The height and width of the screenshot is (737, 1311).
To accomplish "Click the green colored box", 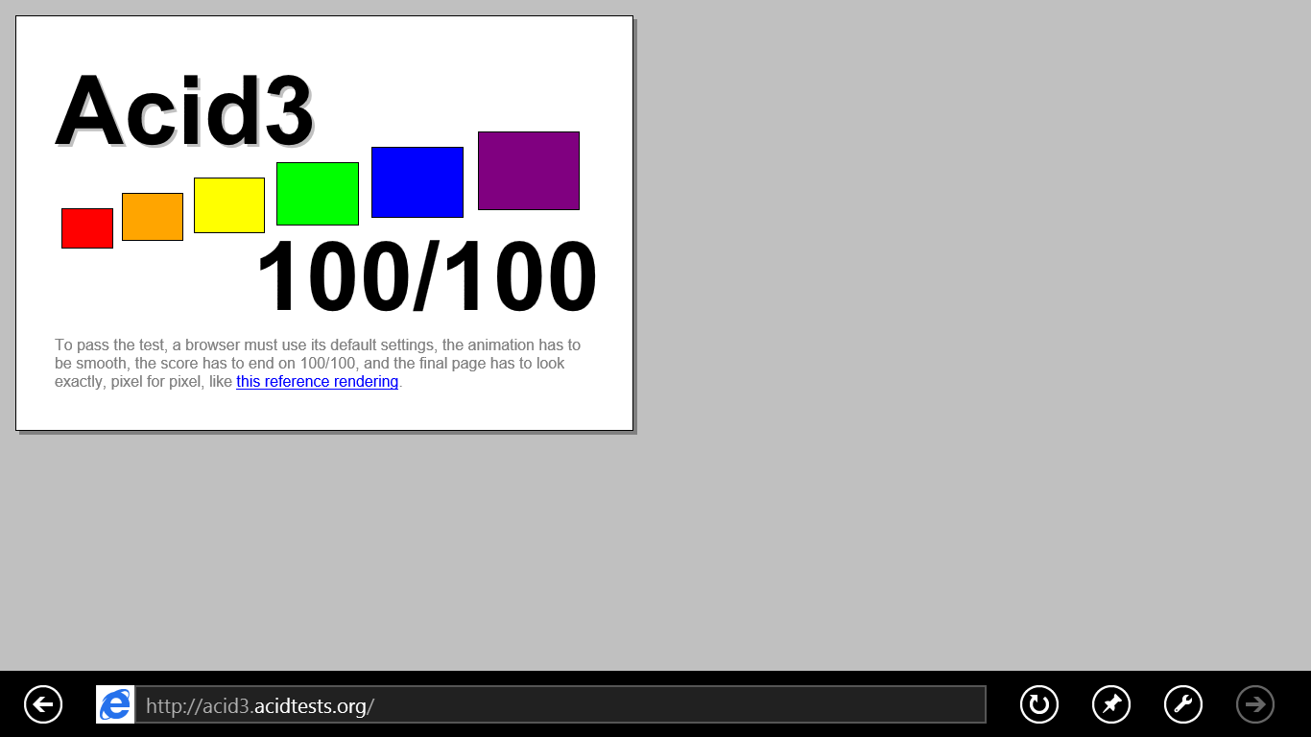I will click(318, 194).
